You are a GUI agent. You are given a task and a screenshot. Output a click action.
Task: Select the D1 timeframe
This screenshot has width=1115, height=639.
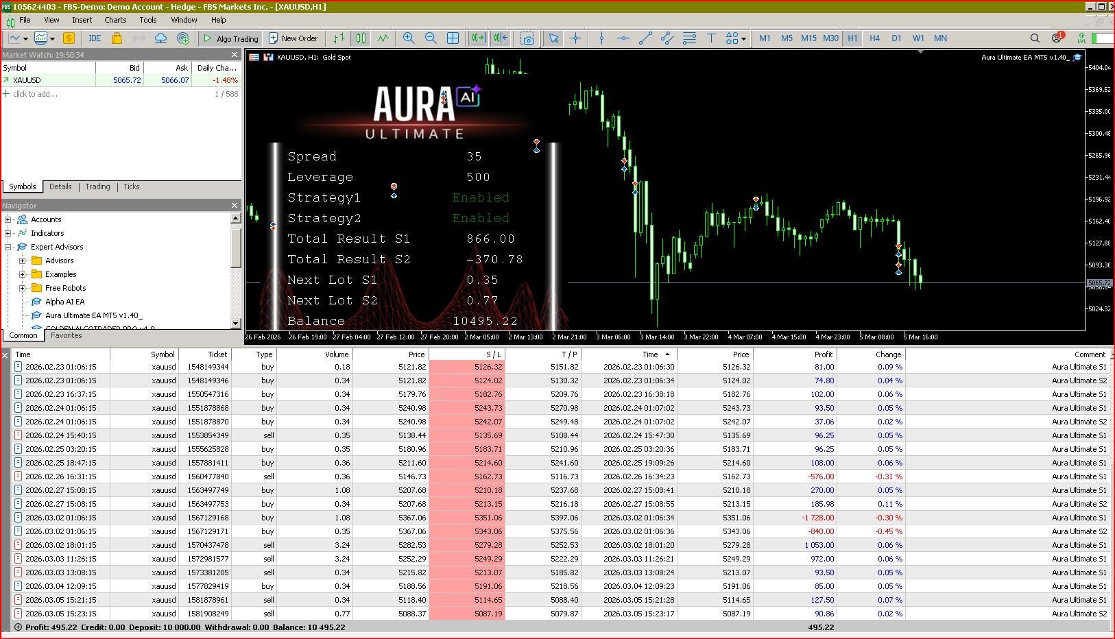click(x=896, y=38)
